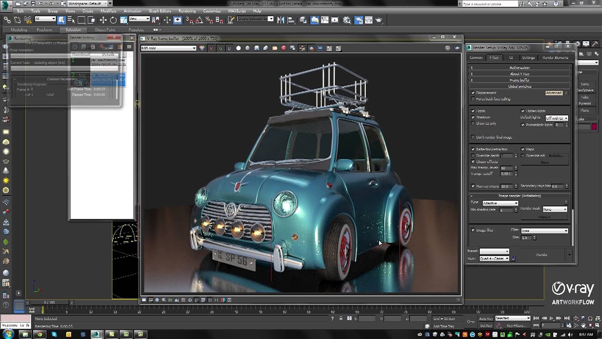Toggle the Hidden lights checkbox
Image resolution: width=602 pixels, height=339 pixels.
tap(523, 111)
